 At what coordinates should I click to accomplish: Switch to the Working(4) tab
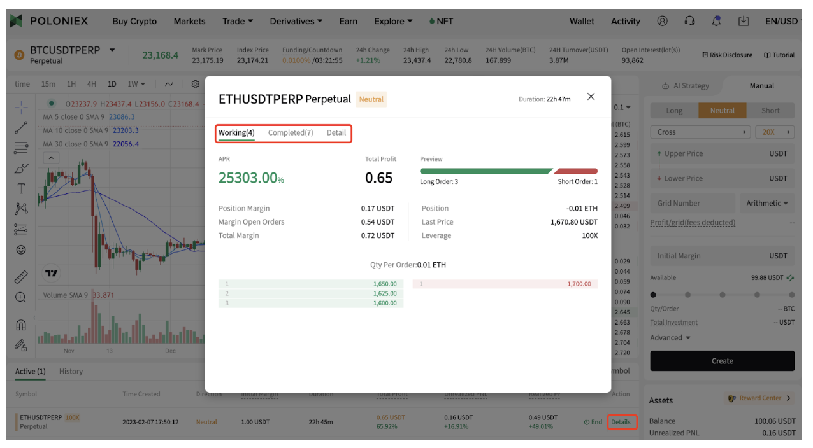click(236, 133)
